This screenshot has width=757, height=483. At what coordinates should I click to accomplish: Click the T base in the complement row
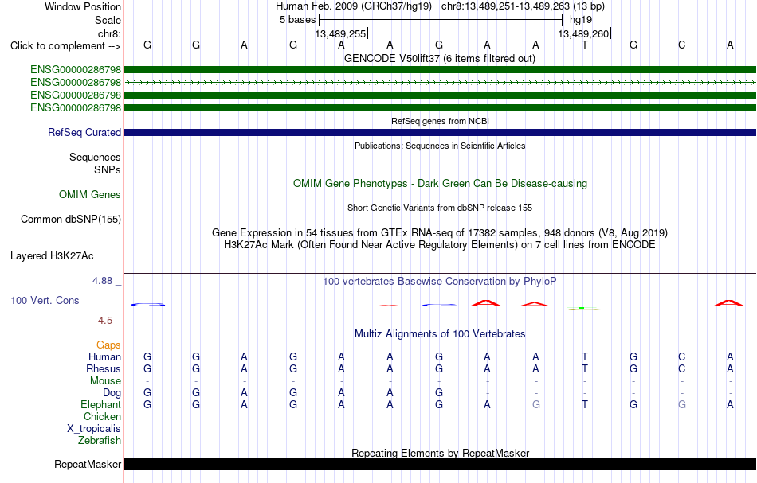(x=585, y=45)
